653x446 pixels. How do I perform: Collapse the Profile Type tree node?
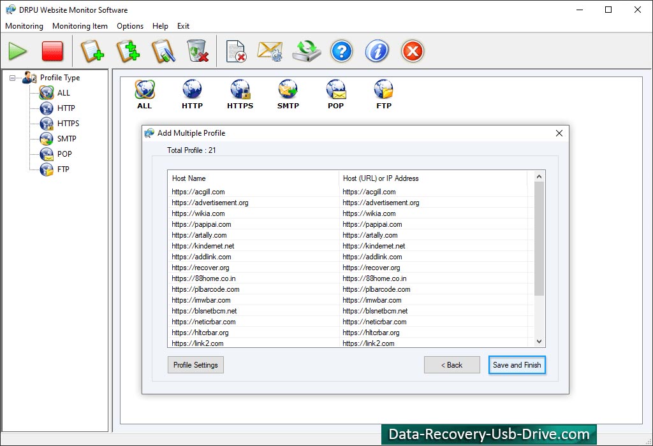(x=13, y=78)
